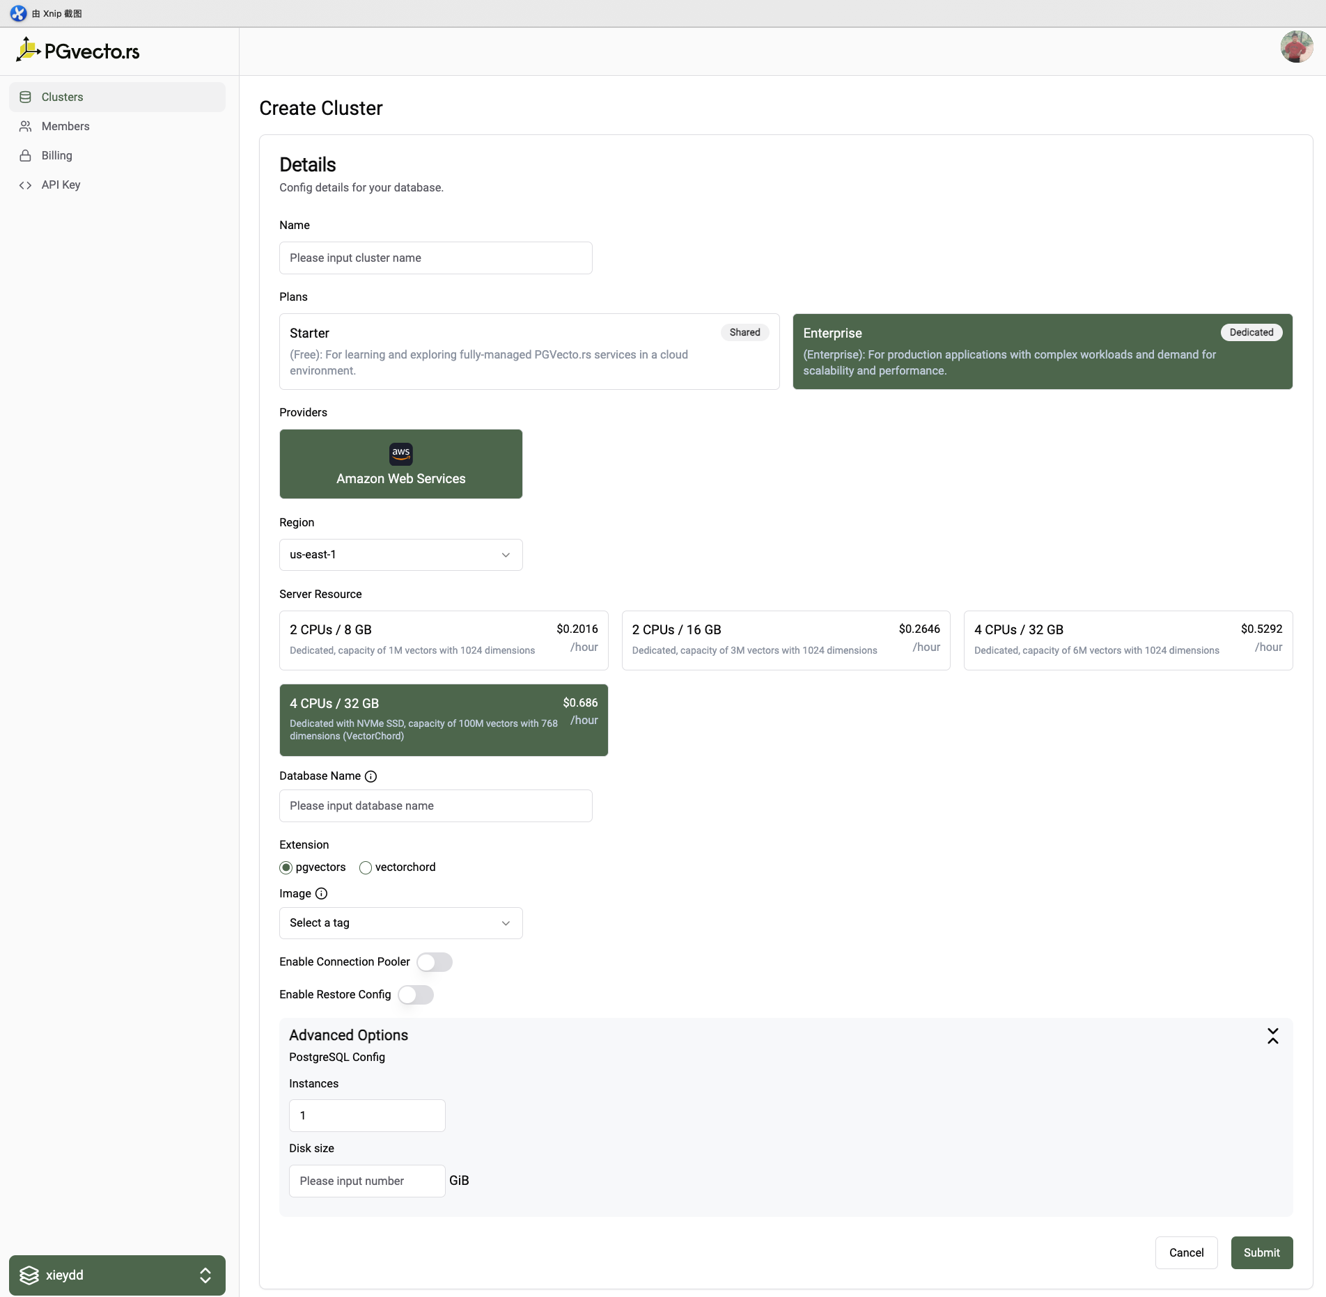Viewport: 1326px width, 1297px height.
Task: Open the Region us-east-1 dropdown
Action: [x=401, y=555]
